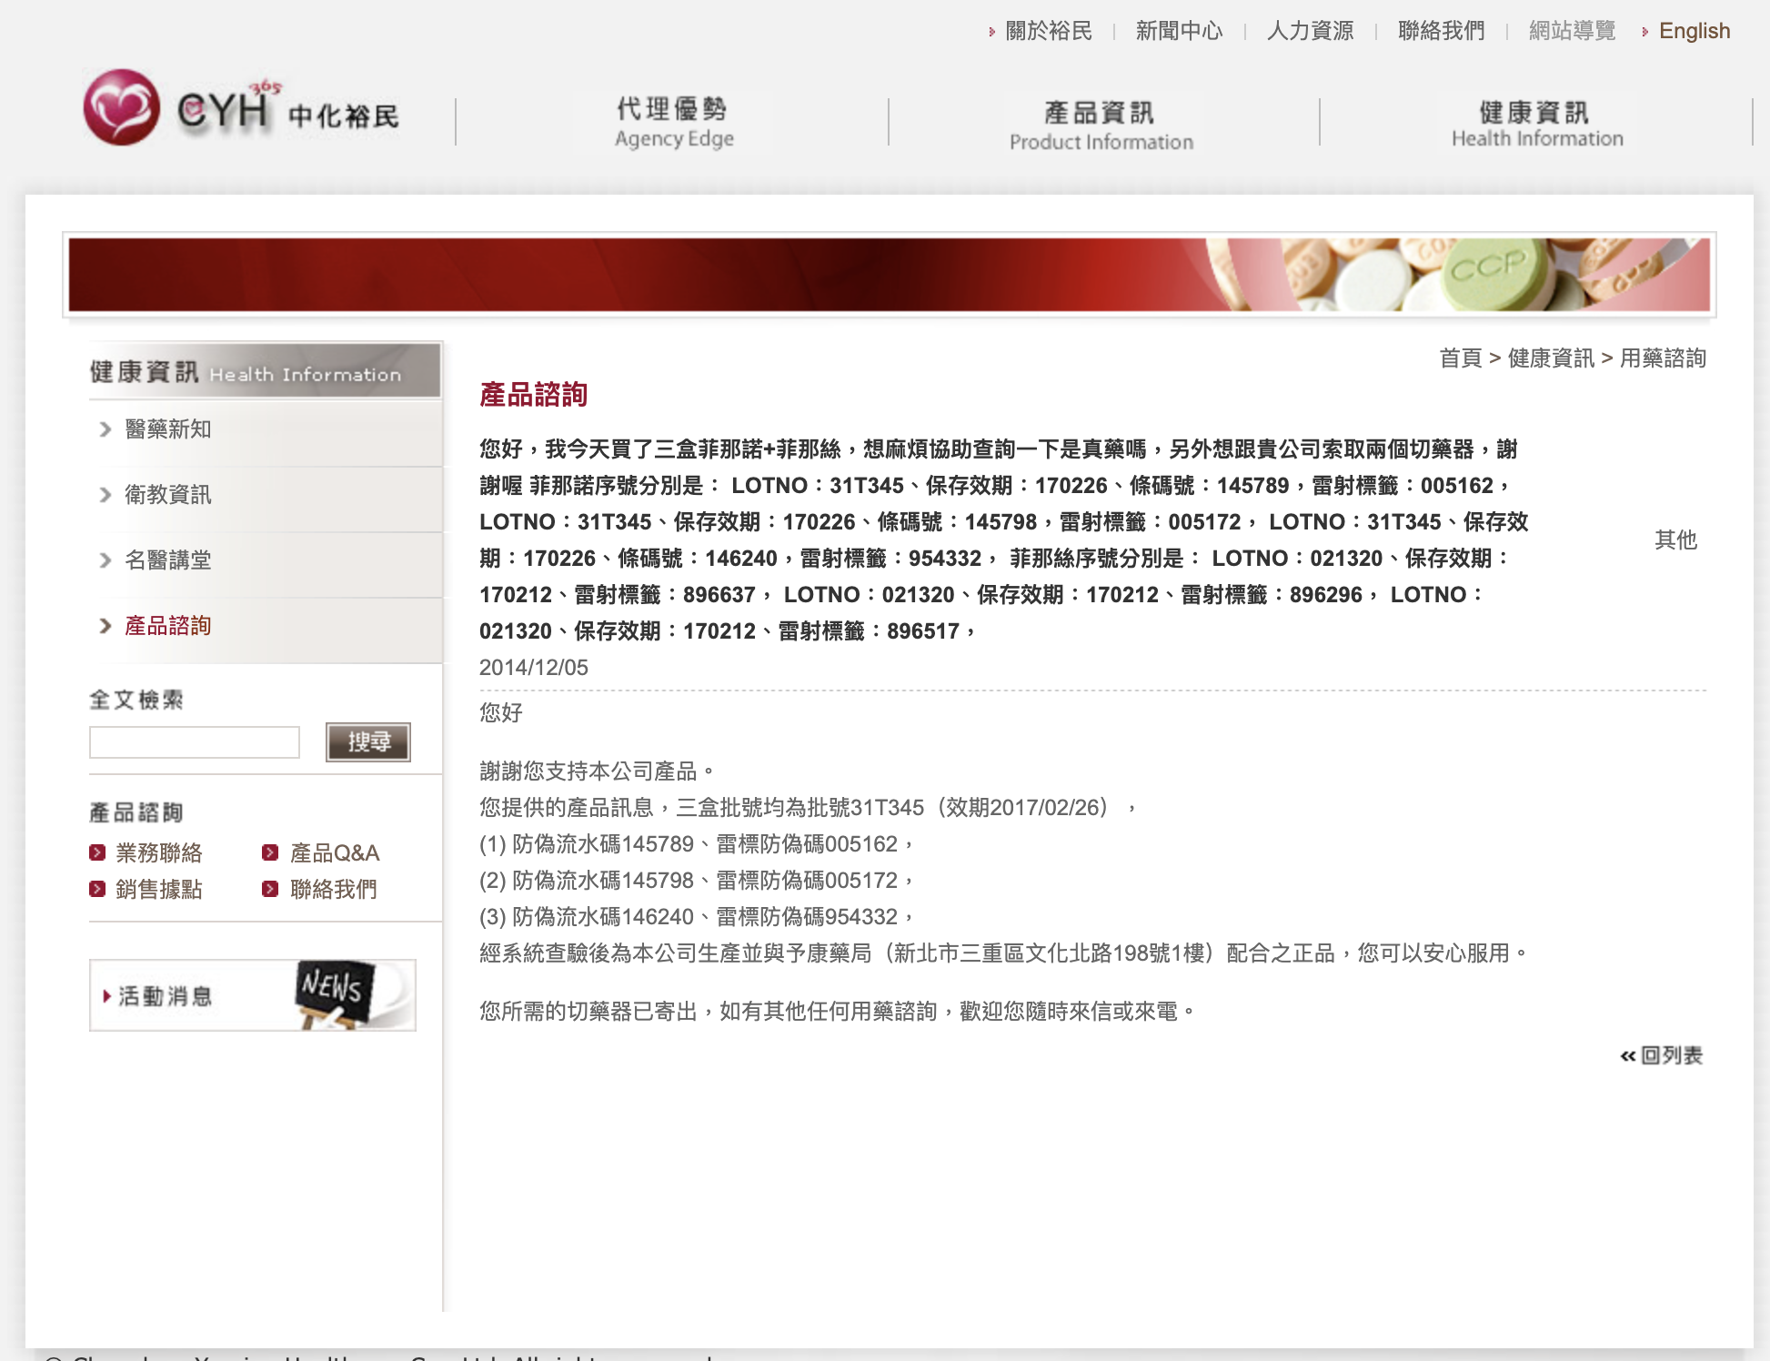This screenshot has height=1361, width=1770.
Task: Click the line with 防偽流水碼145798
Action: pos(697,881)
